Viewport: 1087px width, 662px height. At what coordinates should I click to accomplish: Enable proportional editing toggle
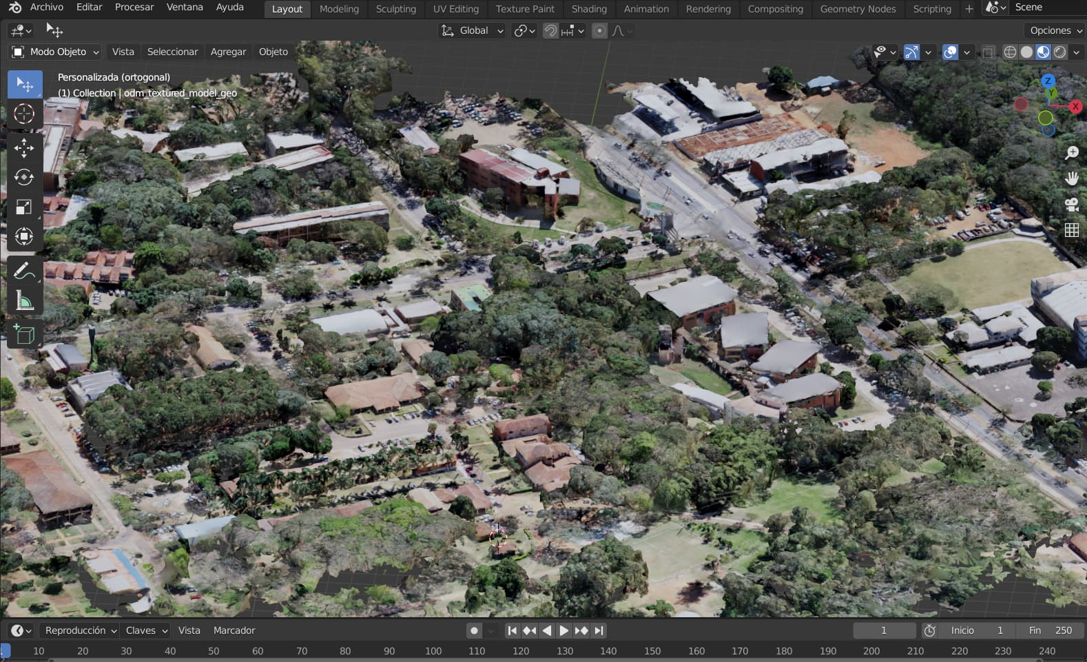point(599,31)
